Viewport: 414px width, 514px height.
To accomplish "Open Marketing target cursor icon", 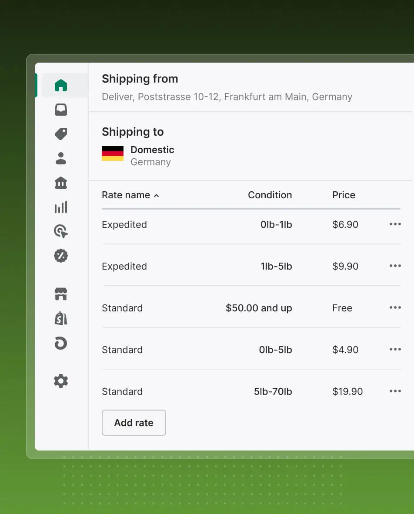I will tap(61, 231).
